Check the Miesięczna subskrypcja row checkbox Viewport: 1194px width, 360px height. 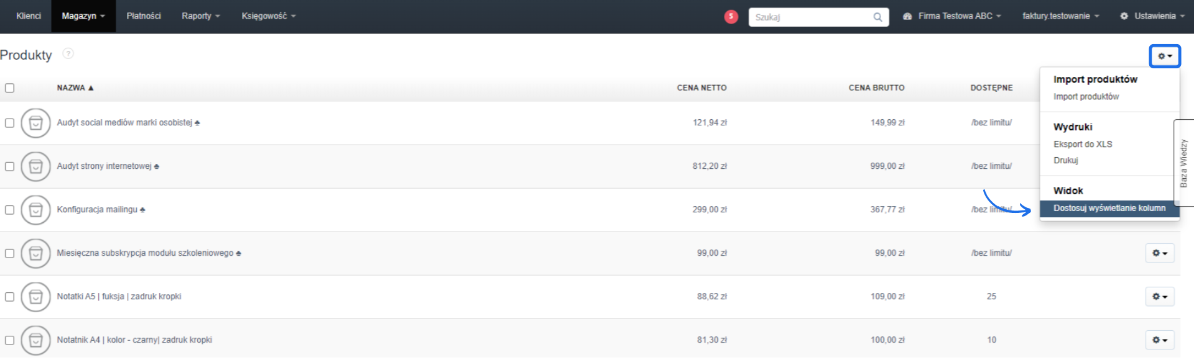coord(9,253)
